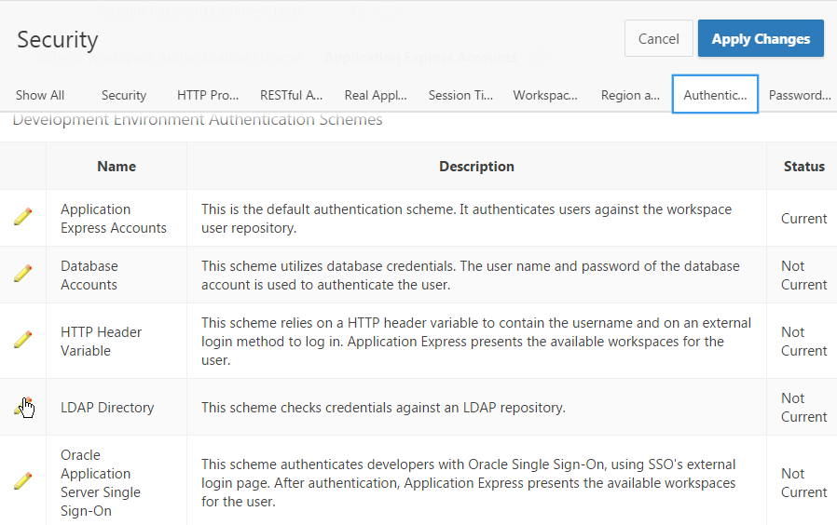Click the Security page title
The image size is (837, 525).
[x=58, y=39]
